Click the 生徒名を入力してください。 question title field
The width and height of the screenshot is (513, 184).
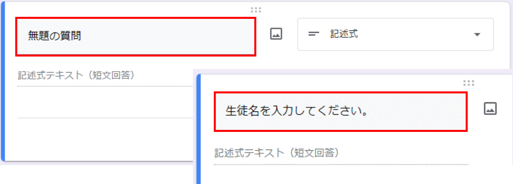(x=341, y=111)
